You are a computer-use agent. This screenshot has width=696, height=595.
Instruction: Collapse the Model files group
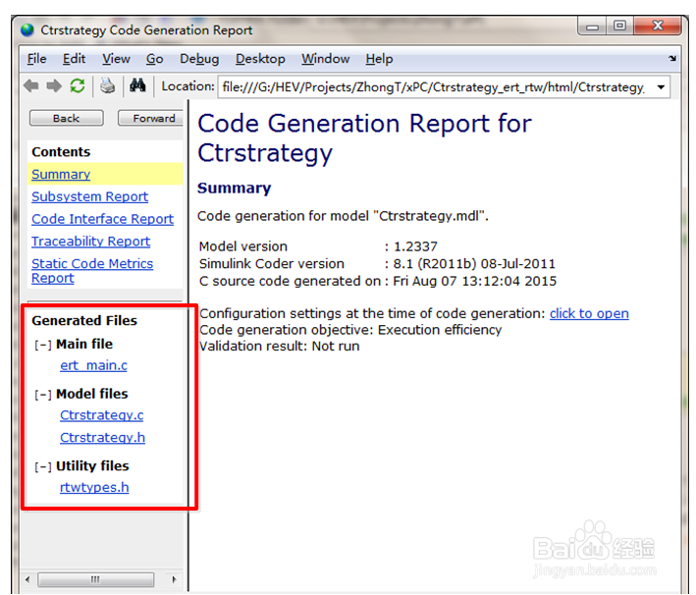click(42, 395)
